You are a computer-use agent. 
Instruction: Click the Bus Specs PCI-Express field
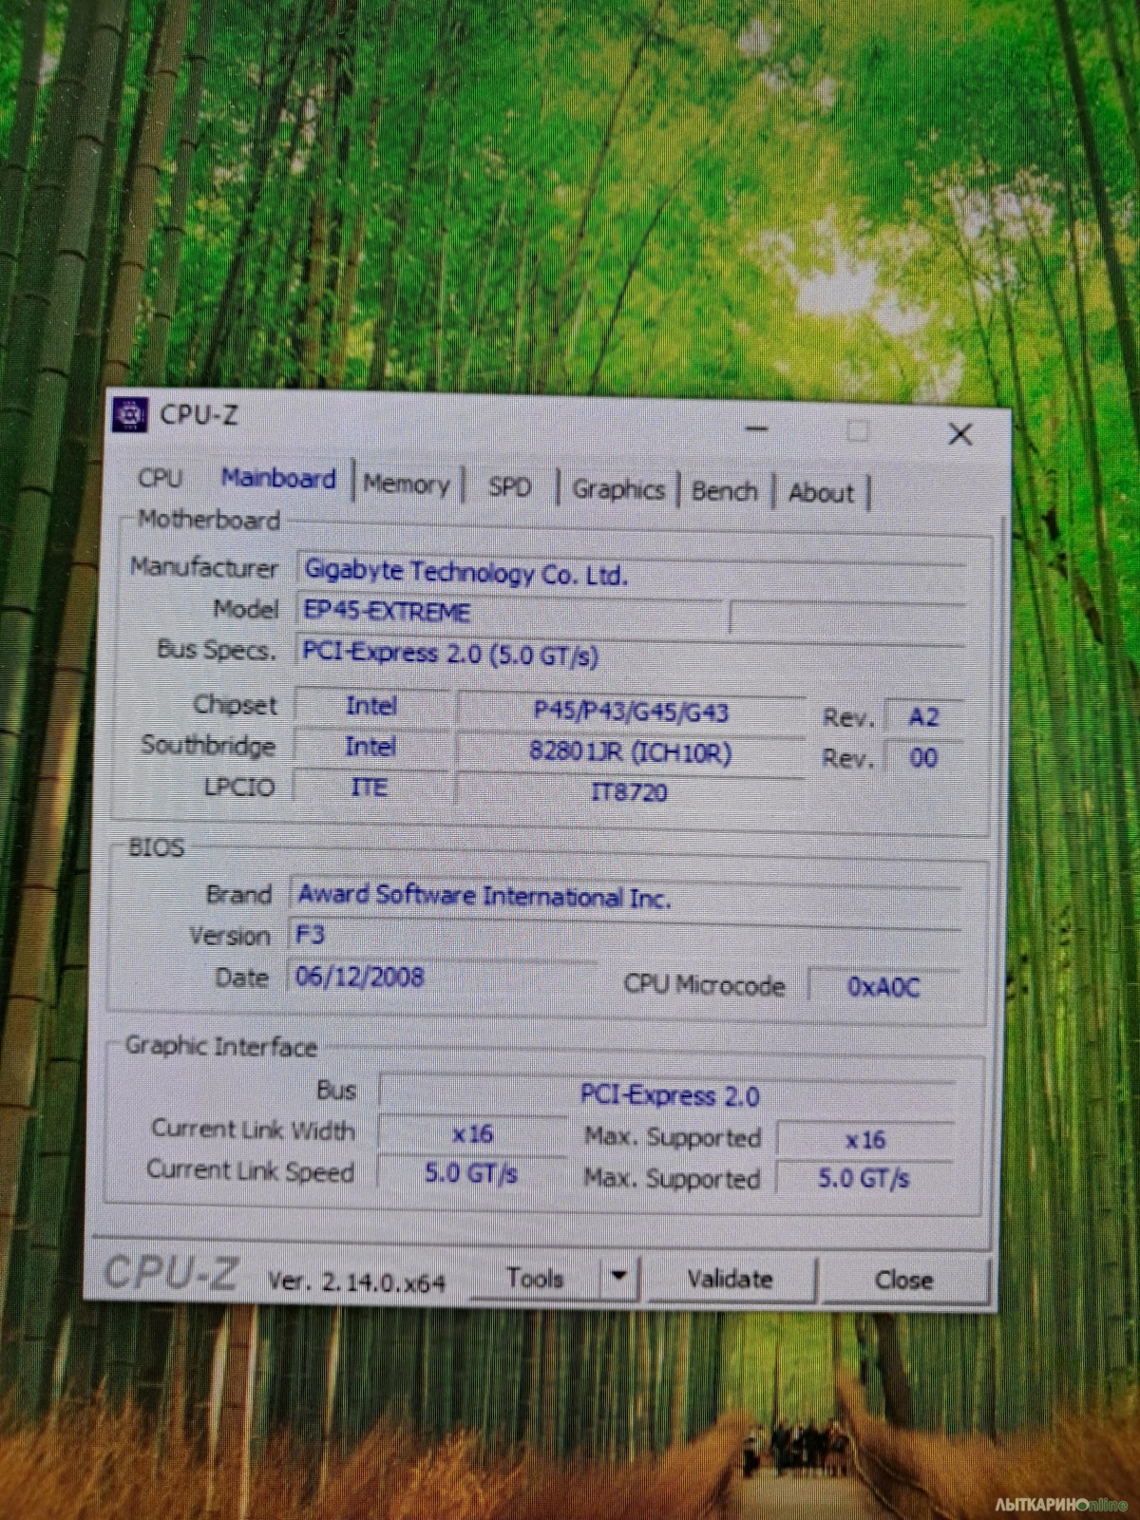(x=627, y=655)
